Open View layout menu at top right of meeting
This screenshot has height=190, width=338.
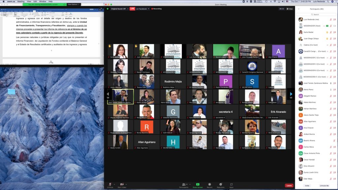[x=290, y=9]
